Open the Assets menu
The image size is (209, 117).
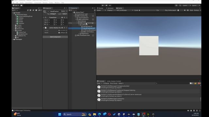(22, 3)
